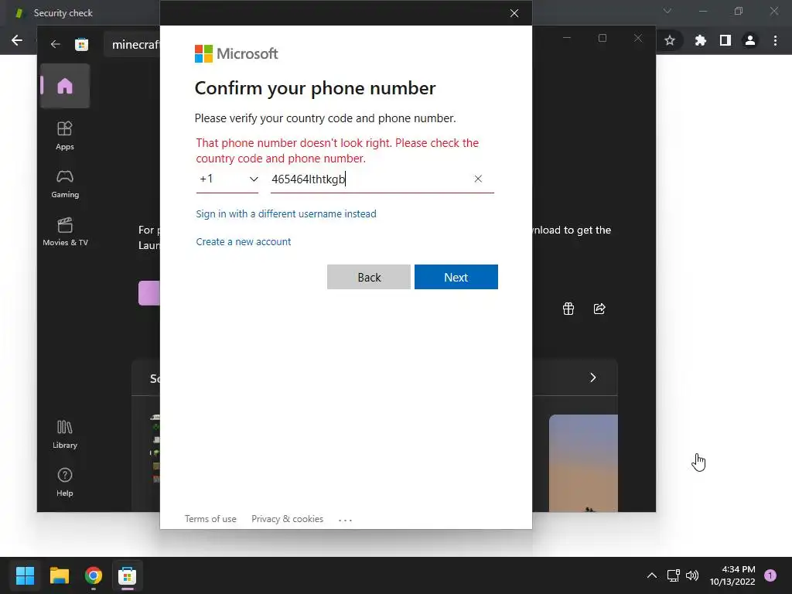Open the Terms of use link
This screenshot has width=792, height=594.
pos(210,519)
